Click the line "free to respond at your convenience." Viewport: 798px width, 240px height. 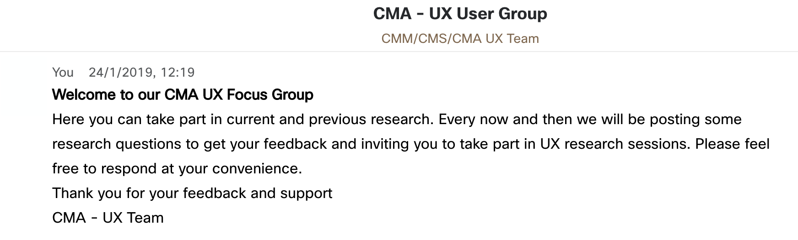pos(177,169)
